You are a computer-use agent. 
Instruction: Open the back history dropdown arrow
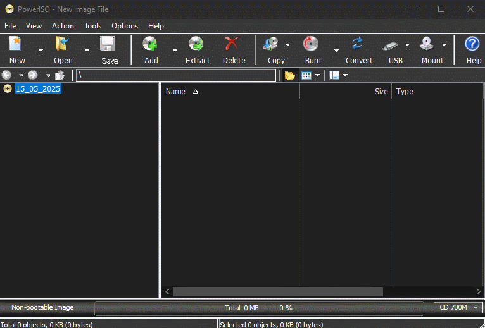click(x=22, y=75)
